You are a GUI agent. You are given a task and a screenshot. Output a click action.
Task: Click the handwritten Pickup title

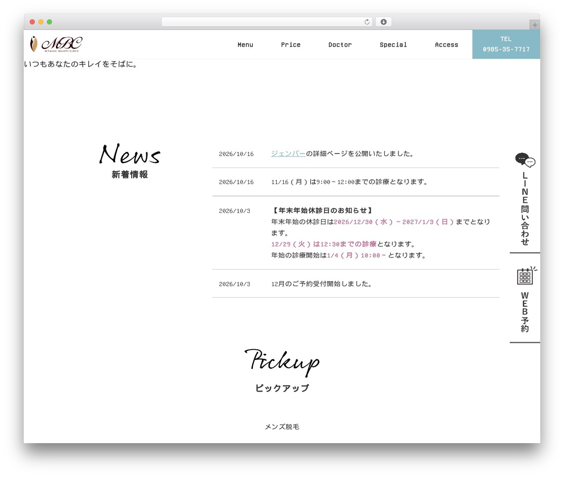(282, 362)
